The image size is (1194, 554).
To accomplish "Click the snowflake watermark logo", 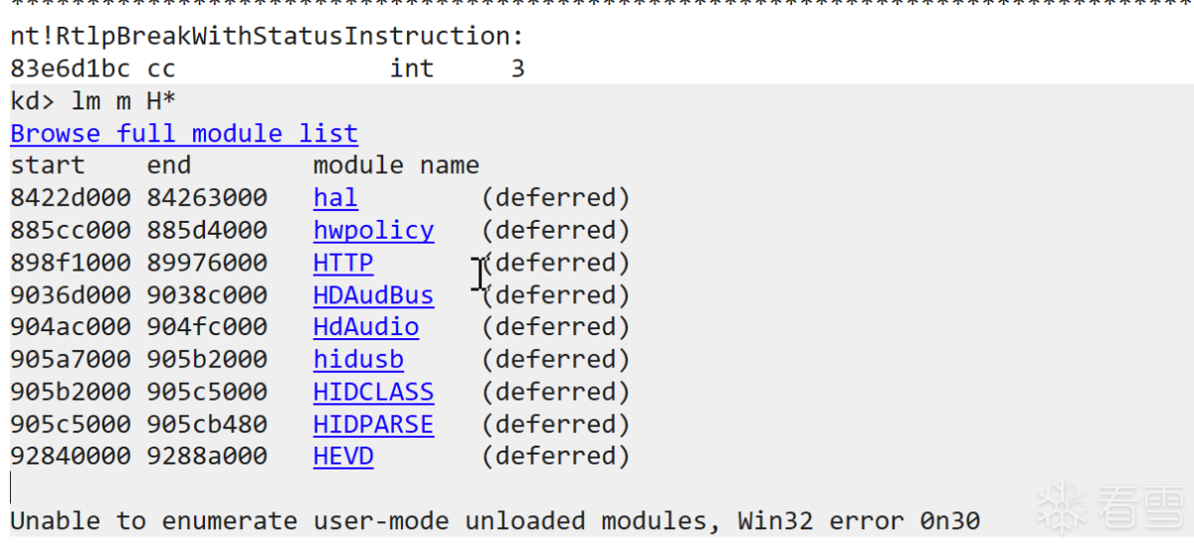I will [x=1062, y=508].
